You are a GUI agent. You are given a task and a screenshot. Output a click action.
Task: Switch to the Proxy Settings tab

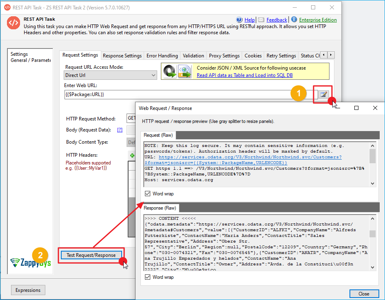click(x=224, y=55)
